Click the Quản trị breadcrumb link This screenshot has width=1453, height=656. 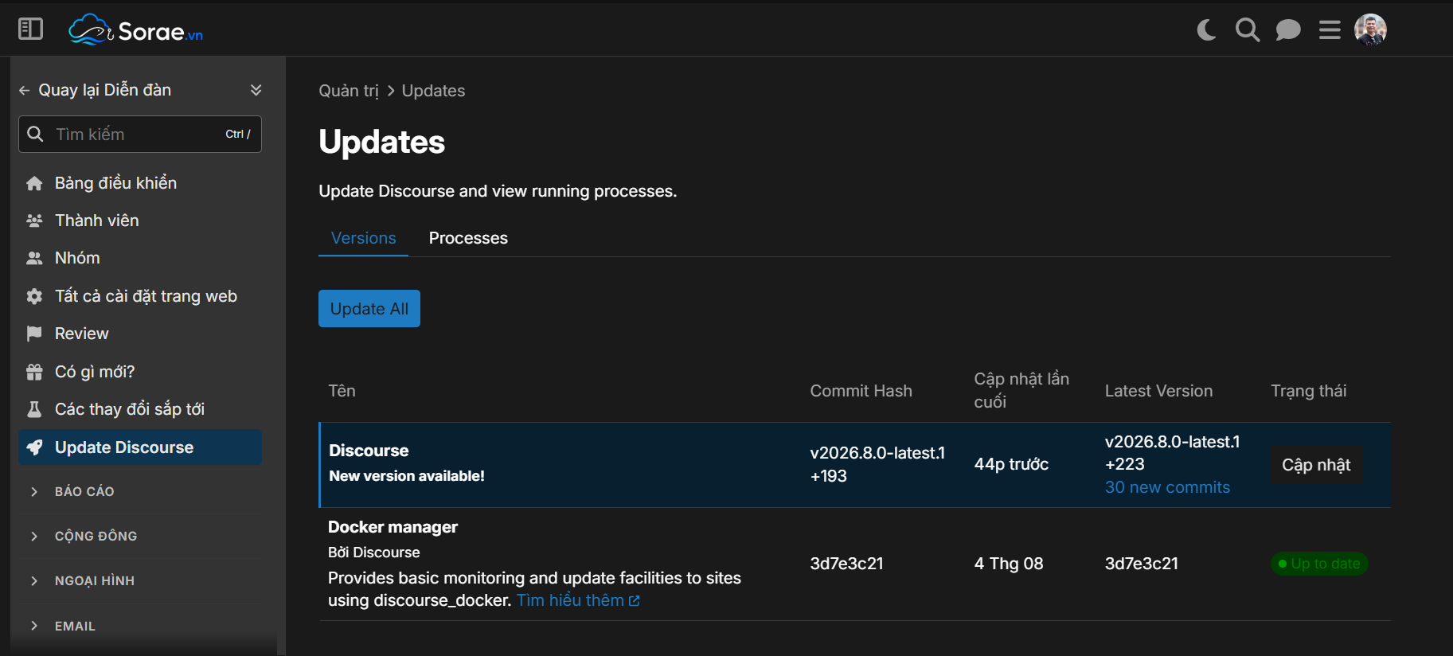pos(349,91)
